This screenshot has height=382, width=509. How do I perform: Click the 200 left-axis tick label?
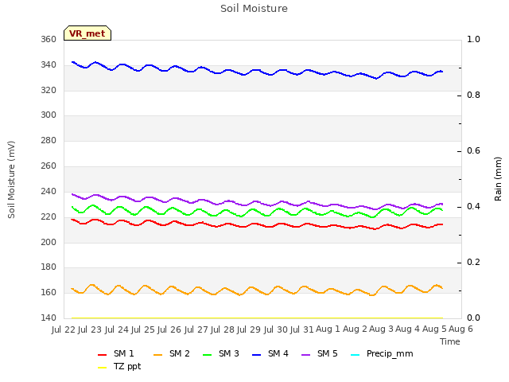point(49,242)
